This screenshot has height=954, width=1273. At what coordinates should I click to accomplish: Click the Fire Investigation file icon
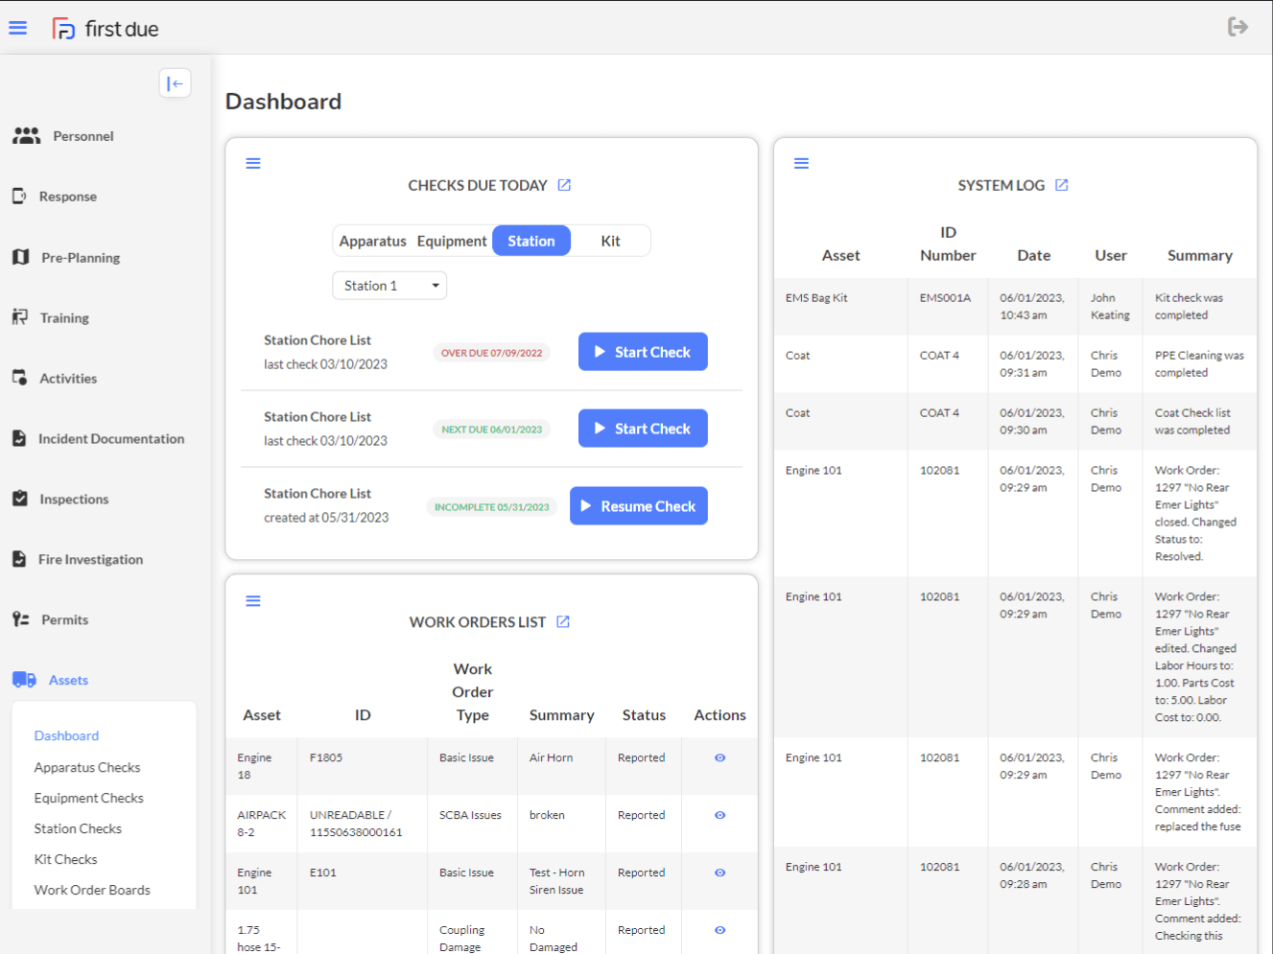(x=19, y=559)
